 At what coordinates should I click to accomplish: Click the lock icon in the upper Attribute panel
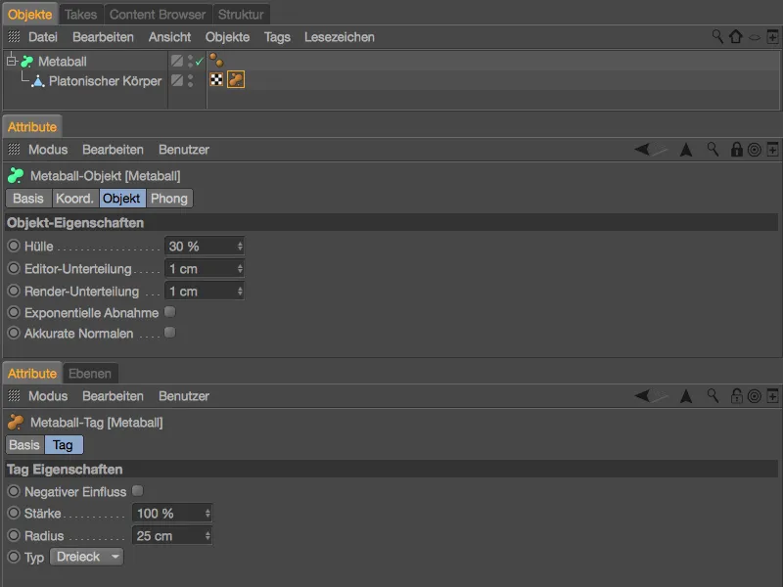pyautogui.click(x=736, y=150)
